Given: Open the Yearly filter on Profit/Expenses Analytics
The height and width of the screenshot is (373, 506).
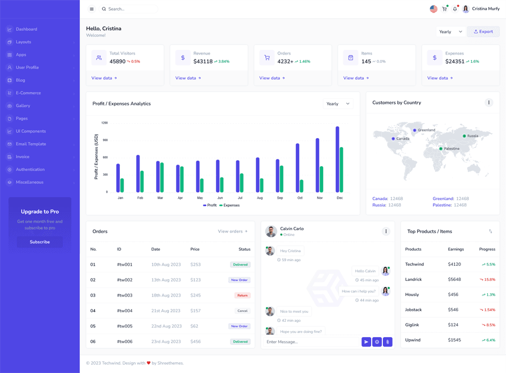Looking at the screenshot, I should click(x=338, y=102).
